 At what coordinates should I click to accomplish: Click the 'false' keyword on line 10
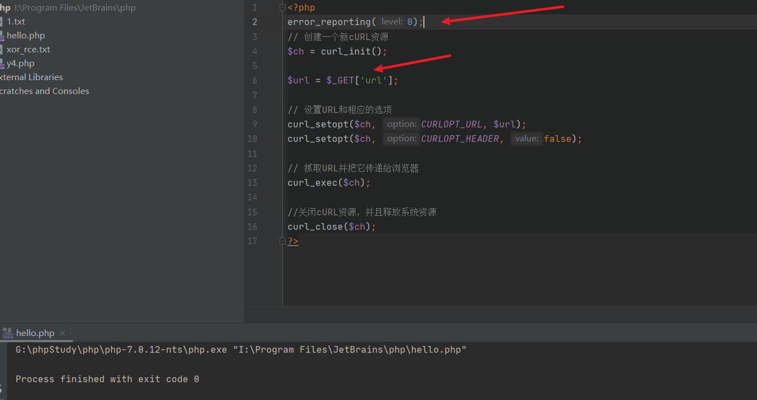pyautogui.click(x=558, y=139)
